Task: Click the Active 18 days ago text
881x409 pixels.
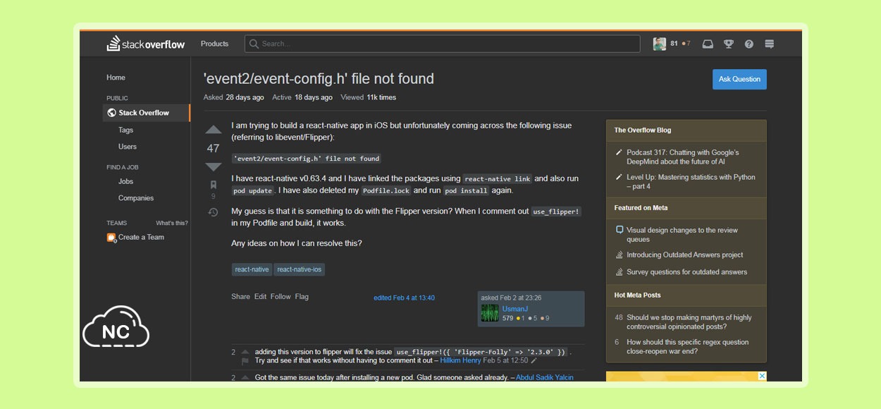Action: click(302, 97)
